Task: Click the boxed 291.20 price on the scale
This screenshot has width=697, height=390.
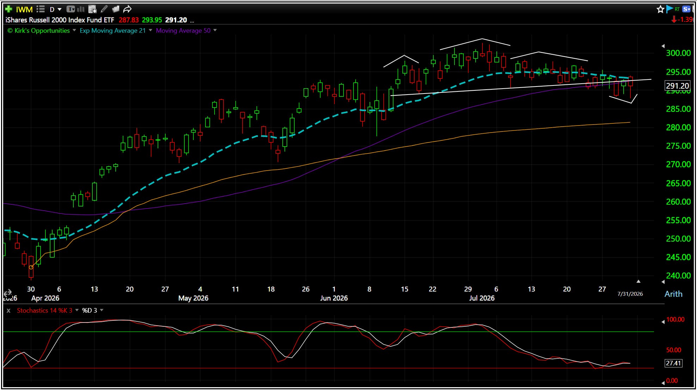Action: click(x=677, y=86)
